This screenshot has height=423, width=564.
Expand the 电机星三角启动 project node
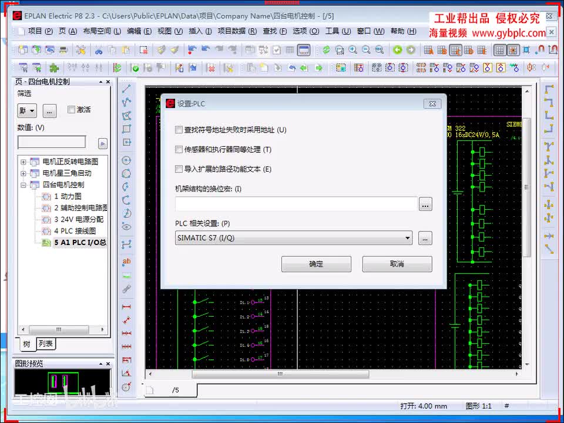23,173
